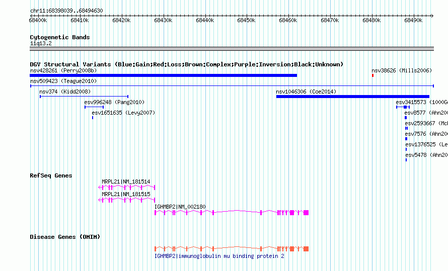Click the 68420k ruler tick label
Screen dimensions: 448x271
pos(121,20)
